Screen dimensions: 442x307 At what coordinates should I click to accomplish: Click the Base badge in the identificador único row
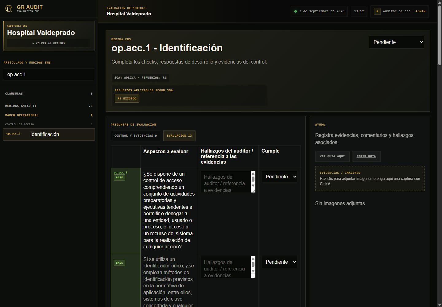(x=119, y=263)
